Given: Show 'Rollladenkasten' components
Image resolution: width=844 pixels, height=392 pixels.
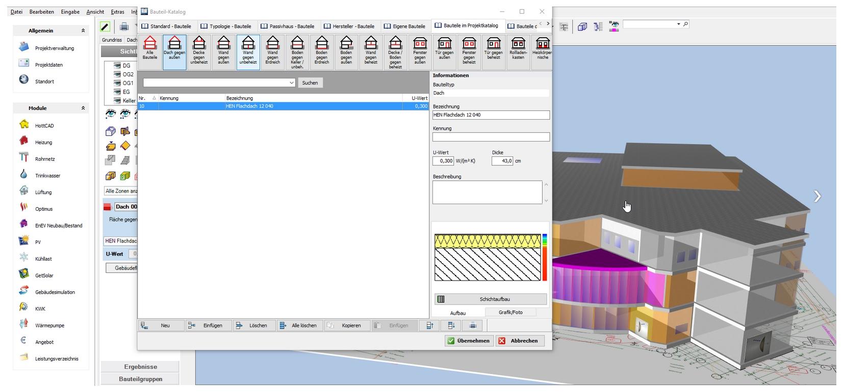Looking at the screenshot, I should click(518, 52).
